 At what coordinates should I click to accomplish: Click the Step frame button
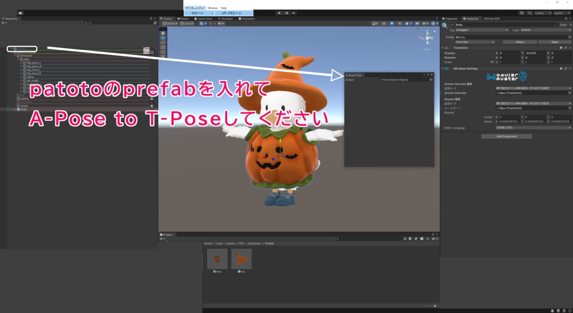293,13
